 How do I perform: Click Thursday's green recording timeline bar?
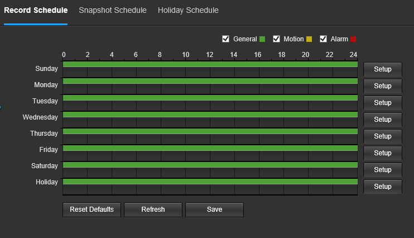coord(210,131)
